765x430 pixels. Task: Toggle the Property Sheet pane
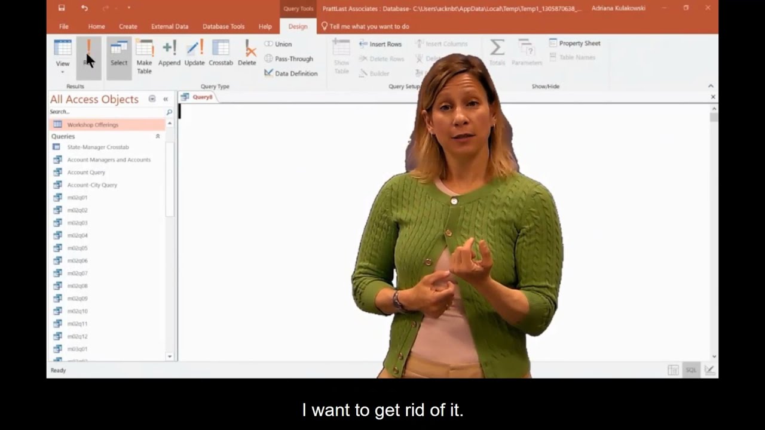[574, 44]
